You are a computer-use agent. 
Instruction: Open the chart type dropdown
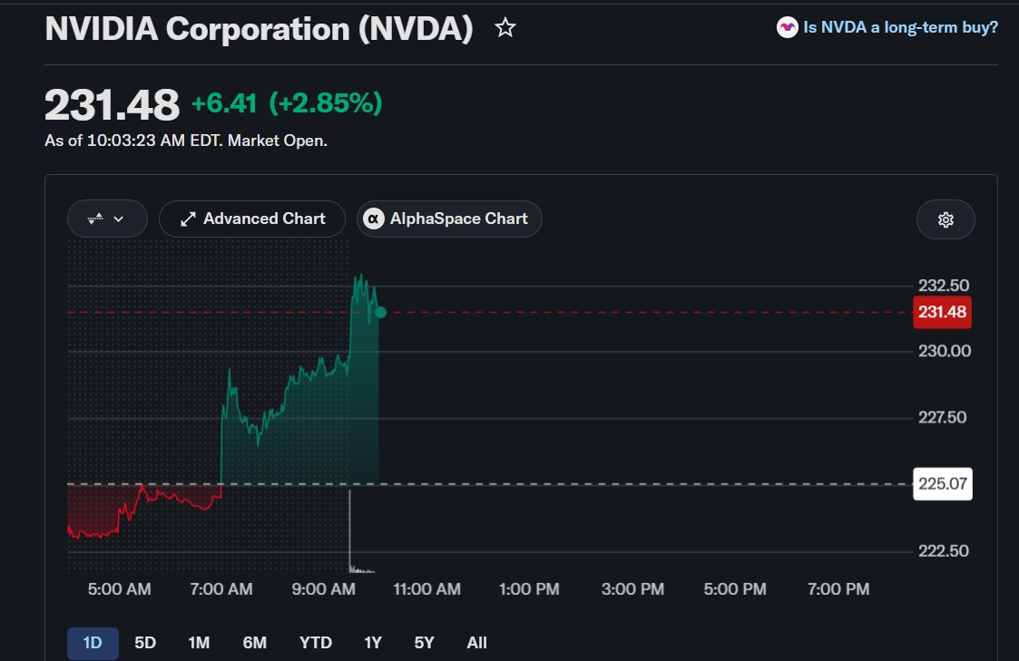pyautogui.click(x=107, y=219)
